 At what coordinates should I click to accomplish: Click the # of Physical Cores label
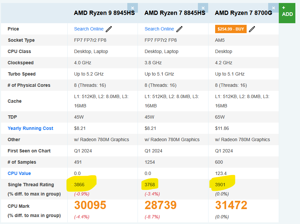(29, 85)
